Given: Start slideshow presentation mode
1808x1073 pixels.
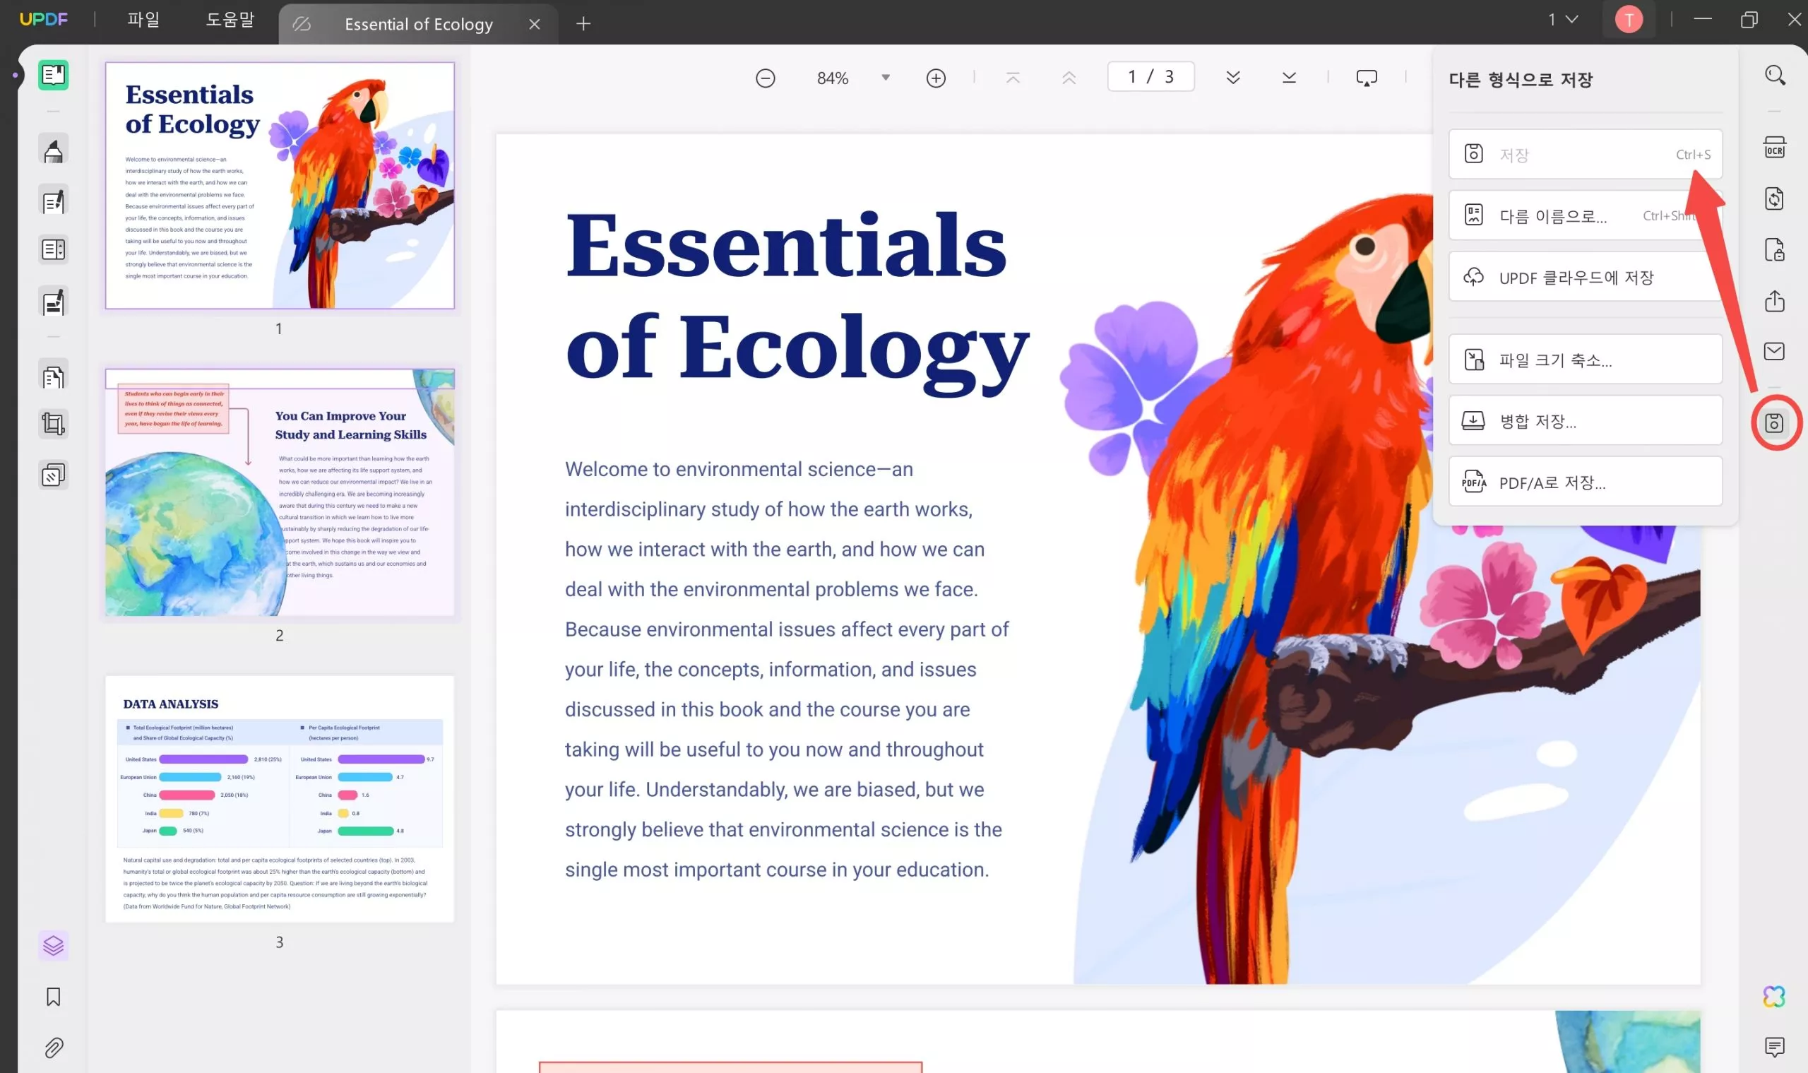Looking at the screenshot, I should (x=1367, y=78).
